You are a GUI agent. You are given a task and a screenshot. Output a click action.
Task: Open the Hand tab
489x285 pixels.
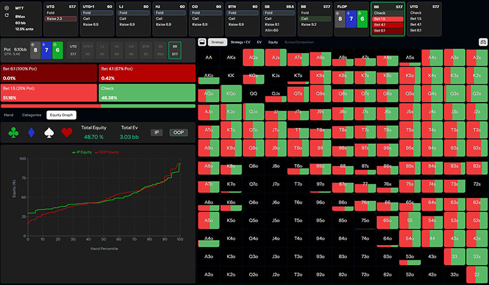click(x=9, y=115)
